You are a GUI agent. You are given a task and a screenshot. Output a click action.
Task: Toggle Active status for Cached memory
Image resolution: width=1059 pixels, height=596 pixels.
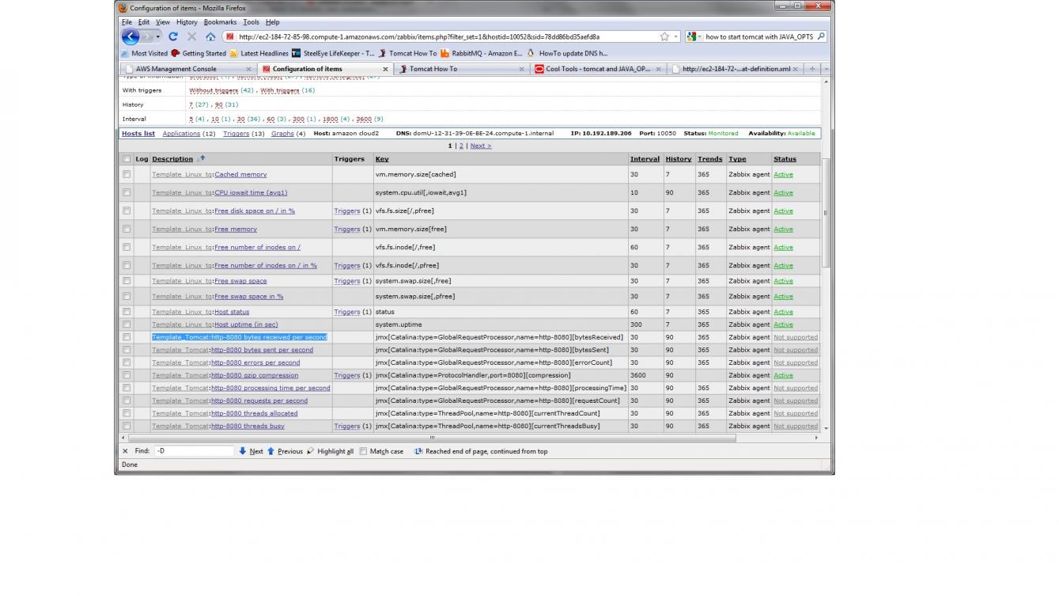783,174
